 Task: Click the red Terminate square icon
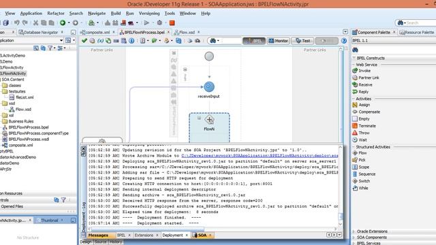(x=172, y=22)
